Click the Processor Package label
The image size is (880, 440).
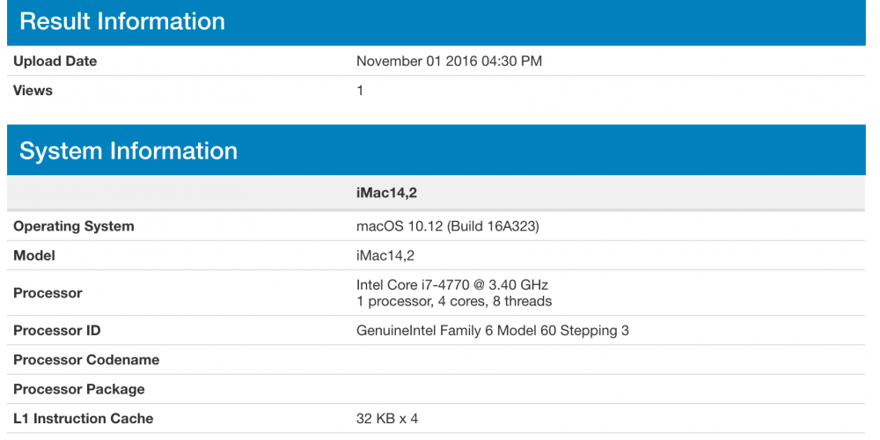pyautogui.click(x=79, y=390)
